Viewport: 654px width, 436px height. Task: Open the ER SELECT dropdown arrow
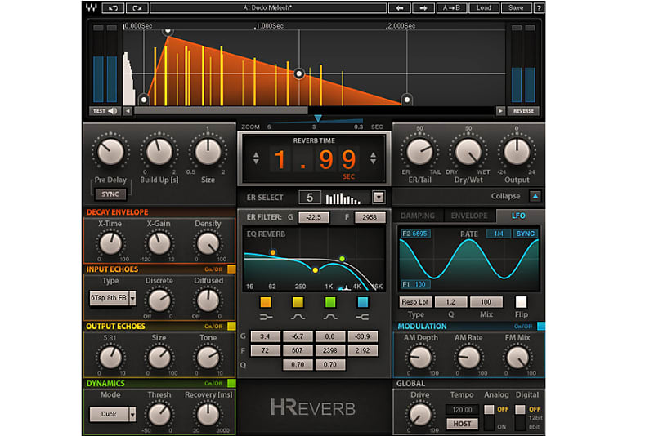(379, 197)
